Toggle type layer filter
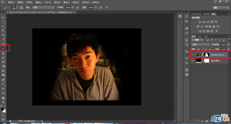The image size is (231, 124). 216,40
